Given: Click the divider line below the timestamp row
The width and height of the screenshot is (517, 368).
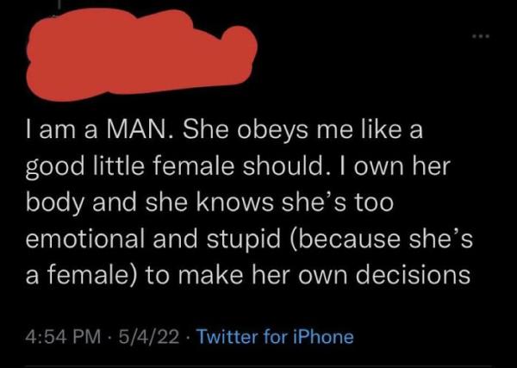Looking at the screenshot, I should (x=258, y=366).
